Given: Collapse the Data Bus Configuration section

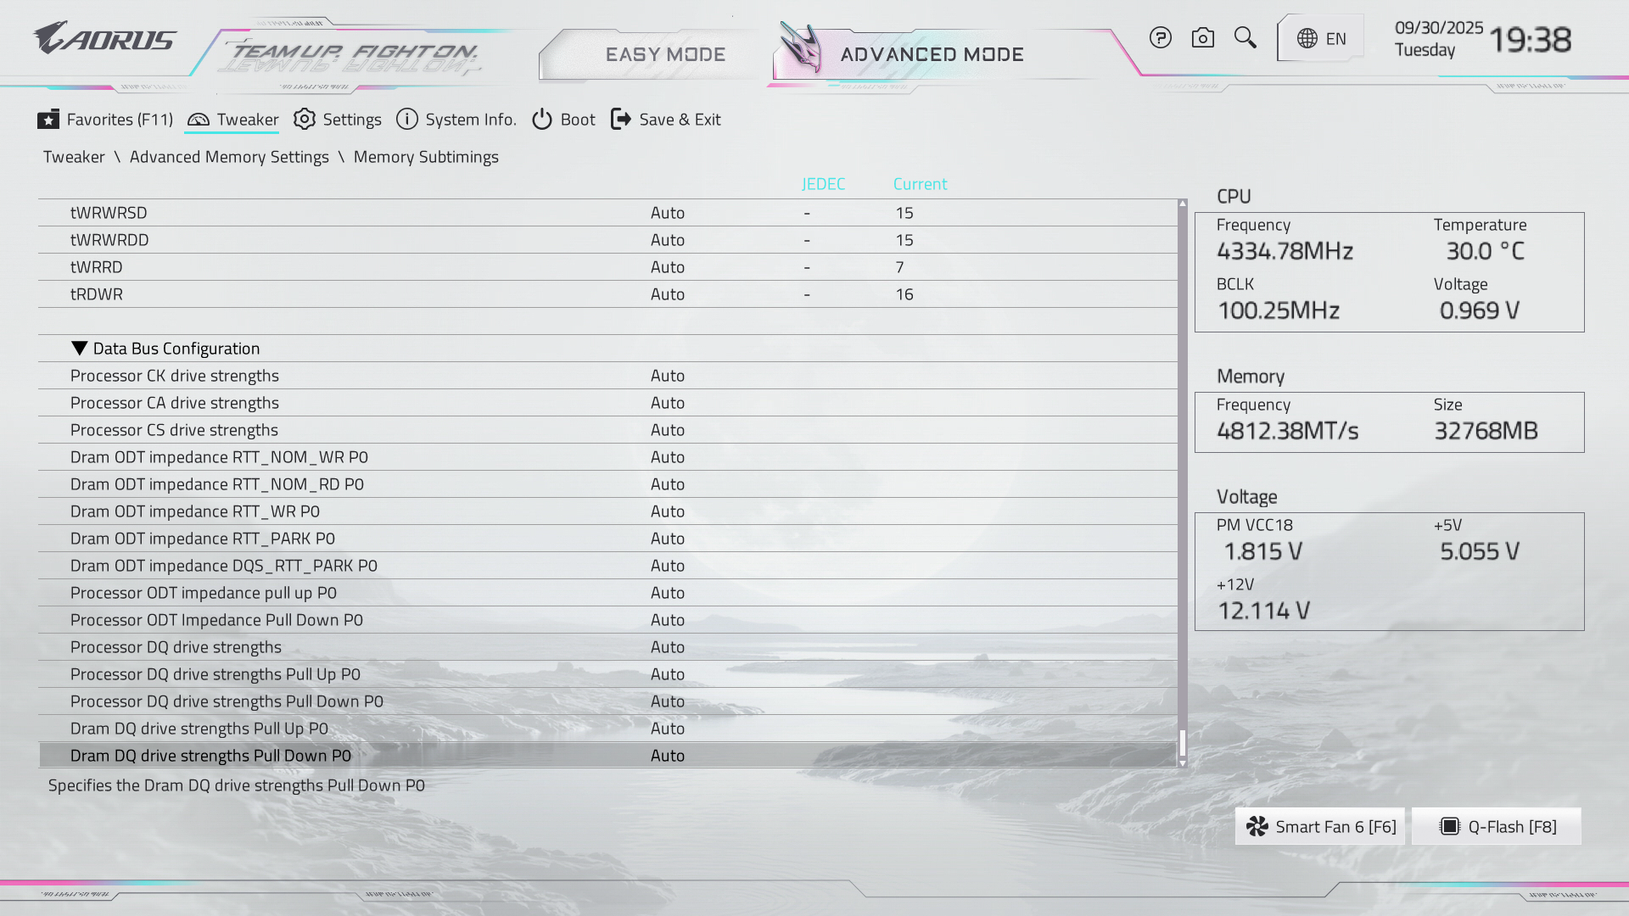Looking at the screenshot, I should [80, 349].
